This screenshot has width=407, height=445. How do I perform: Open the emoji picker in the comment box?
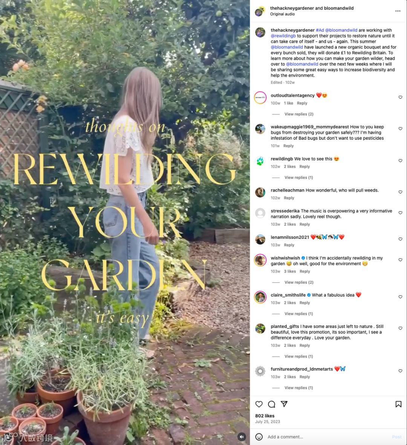coord(259,437)
